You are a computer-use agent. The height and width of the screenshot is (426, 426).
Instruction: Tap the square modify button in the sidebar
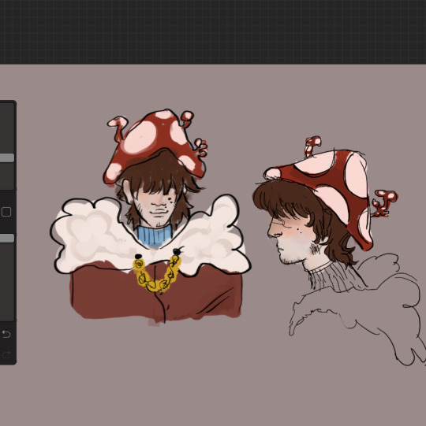pyautogui.click(x=6, y=212)
